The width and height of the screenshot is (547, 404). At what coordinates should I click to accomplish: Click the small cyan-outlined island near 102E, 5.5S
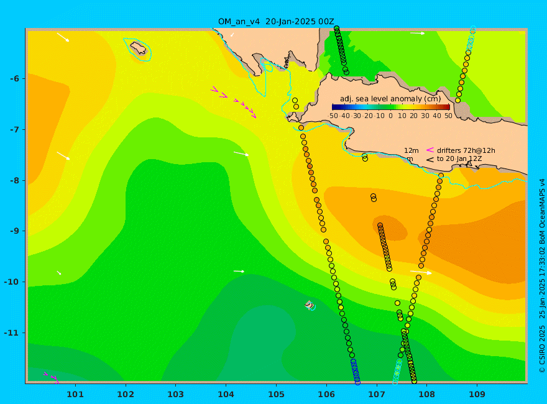point(138,49)
